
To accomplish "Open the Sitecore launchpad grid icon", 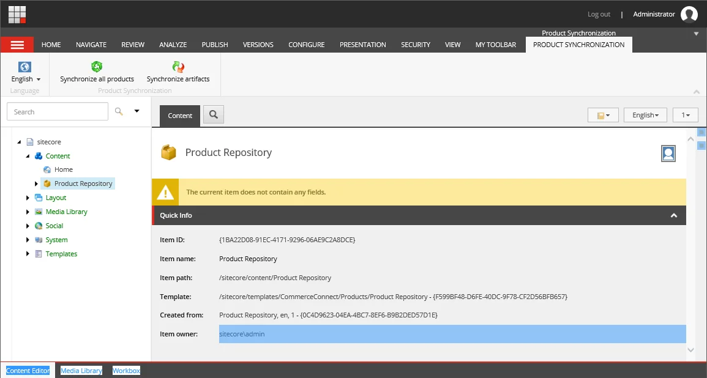I will (17, 15).
